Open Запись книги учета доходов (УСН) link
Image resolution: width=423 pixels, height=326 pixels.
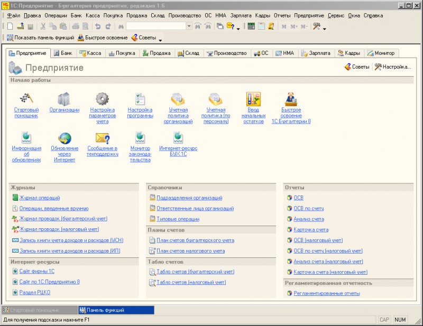71,240
